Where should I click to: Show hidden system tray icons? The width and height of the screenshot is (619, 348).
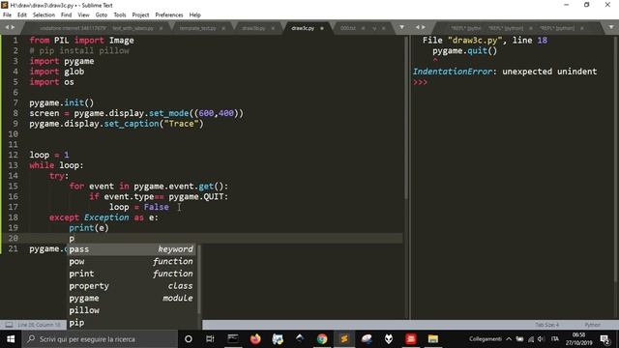tap(509, 339)
